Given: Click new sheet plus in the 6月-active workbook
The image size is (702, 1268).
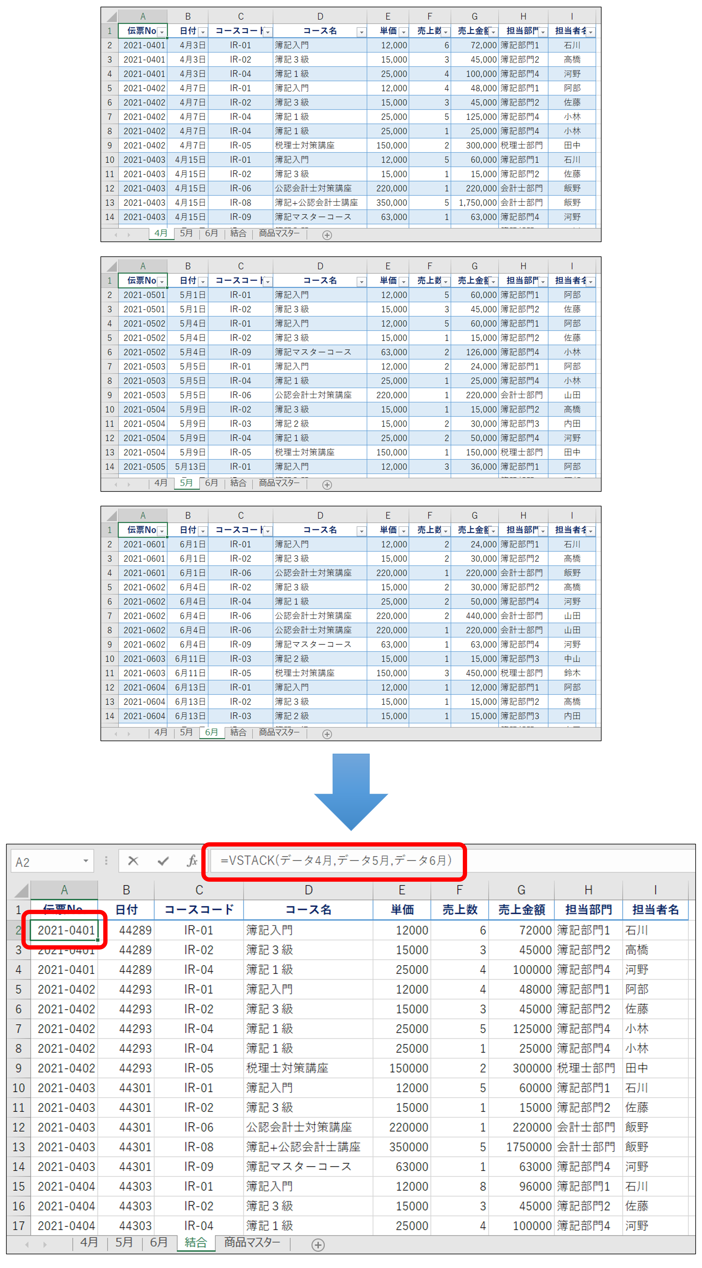Looking at the screenshot, I should point(327,734).
